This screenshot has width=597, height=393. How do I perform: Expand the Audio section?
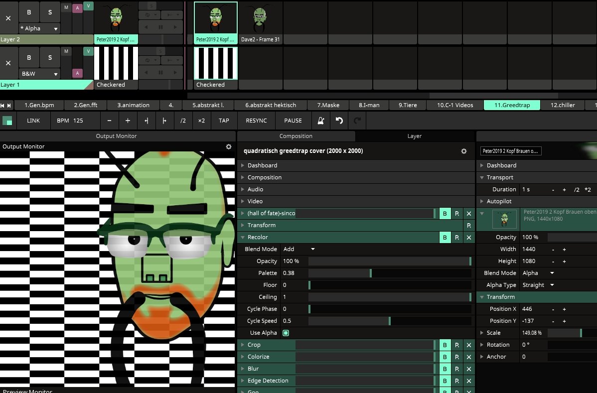click(x=255, y=189)
